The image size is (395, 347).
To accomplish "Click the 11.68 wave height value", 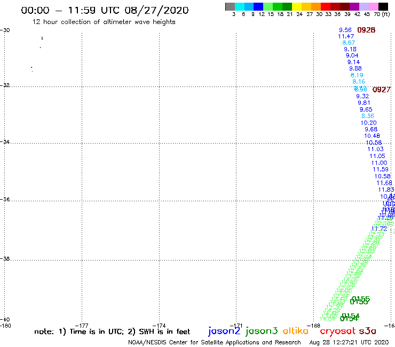I will [384, 183].
